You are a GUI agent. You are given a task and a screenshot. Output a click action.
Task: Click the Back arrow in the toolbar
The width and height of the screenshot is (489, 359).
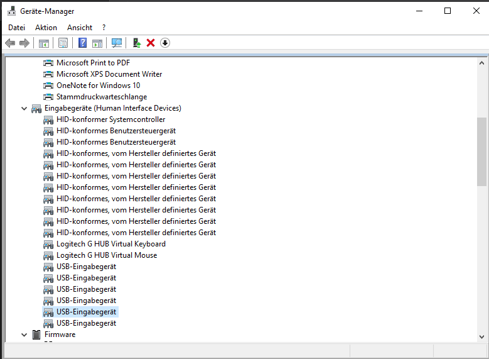(x=10, y=43)
